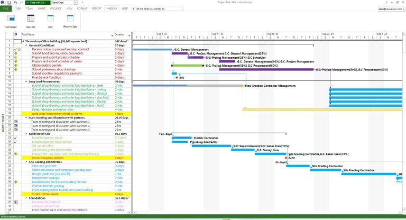Select the green Obtain building permits Gantt bar
The height and width of the screenshot is (220, 406).
188,66
